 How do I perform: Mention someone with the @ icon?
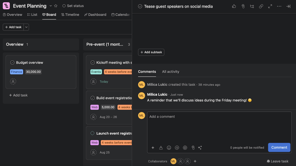click(177, 147)
